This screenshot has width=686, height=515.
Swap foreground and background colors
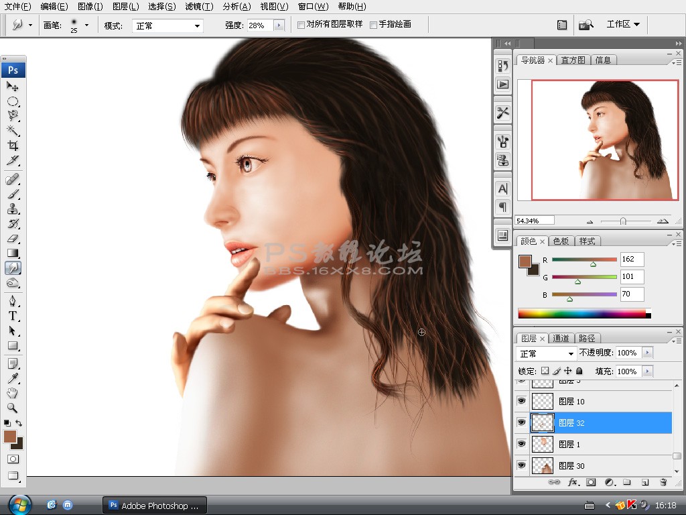click(x=18, y=423)
